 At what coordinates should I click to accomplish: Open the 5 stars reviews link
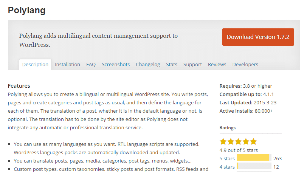pos(227,158)
